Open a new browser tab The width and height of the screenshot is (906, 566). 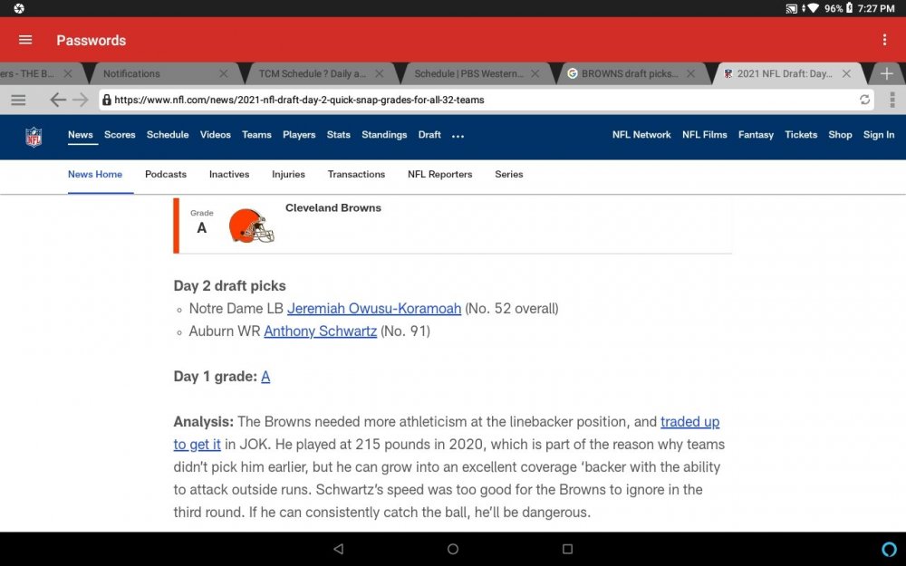coord(886,74)
